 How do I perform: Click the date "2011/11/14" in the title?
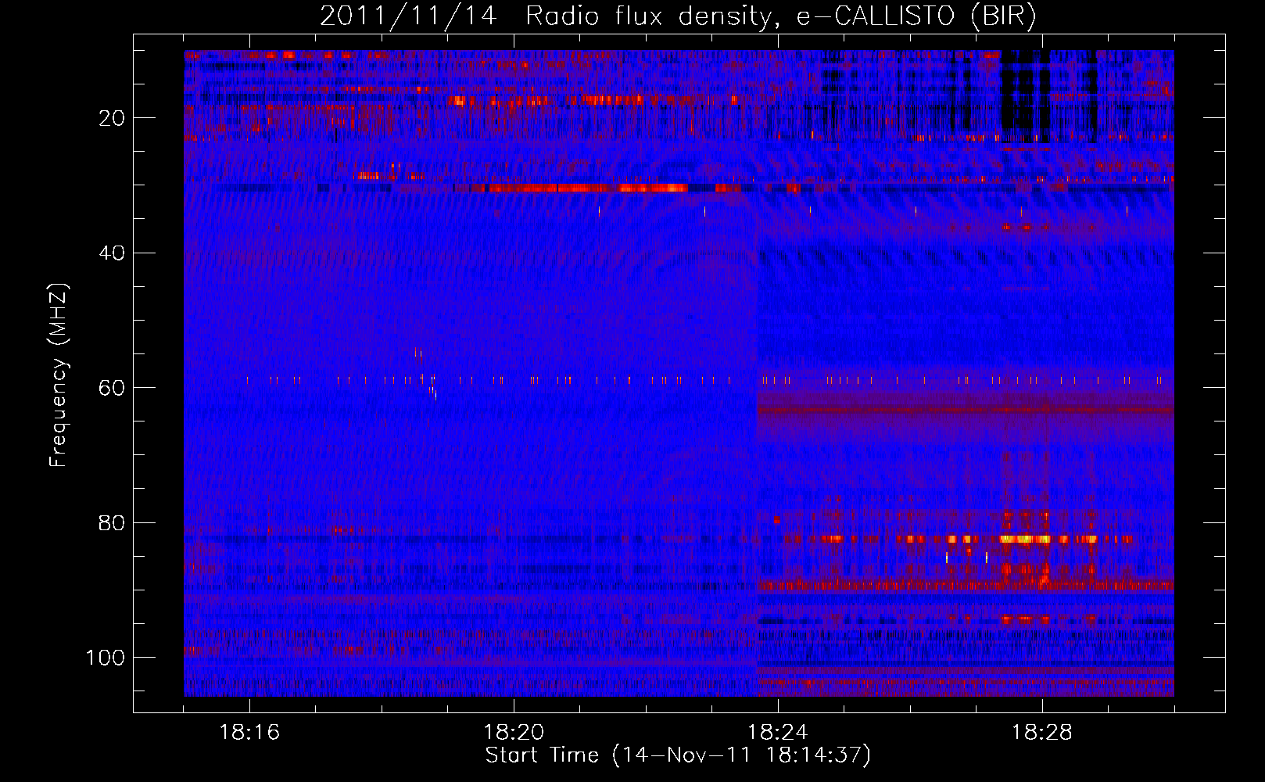(x=408, y=16)
